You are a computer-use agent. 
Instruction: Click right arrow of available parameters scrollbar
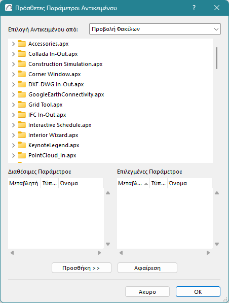coord(99,253)
